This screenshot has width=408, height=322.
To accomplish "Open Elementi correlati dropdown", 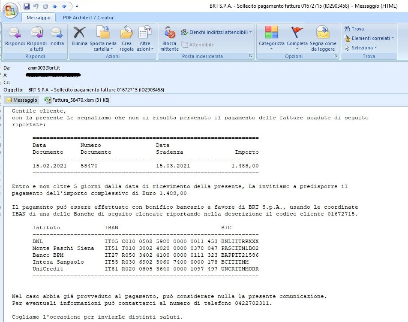I will coord(369,38).
